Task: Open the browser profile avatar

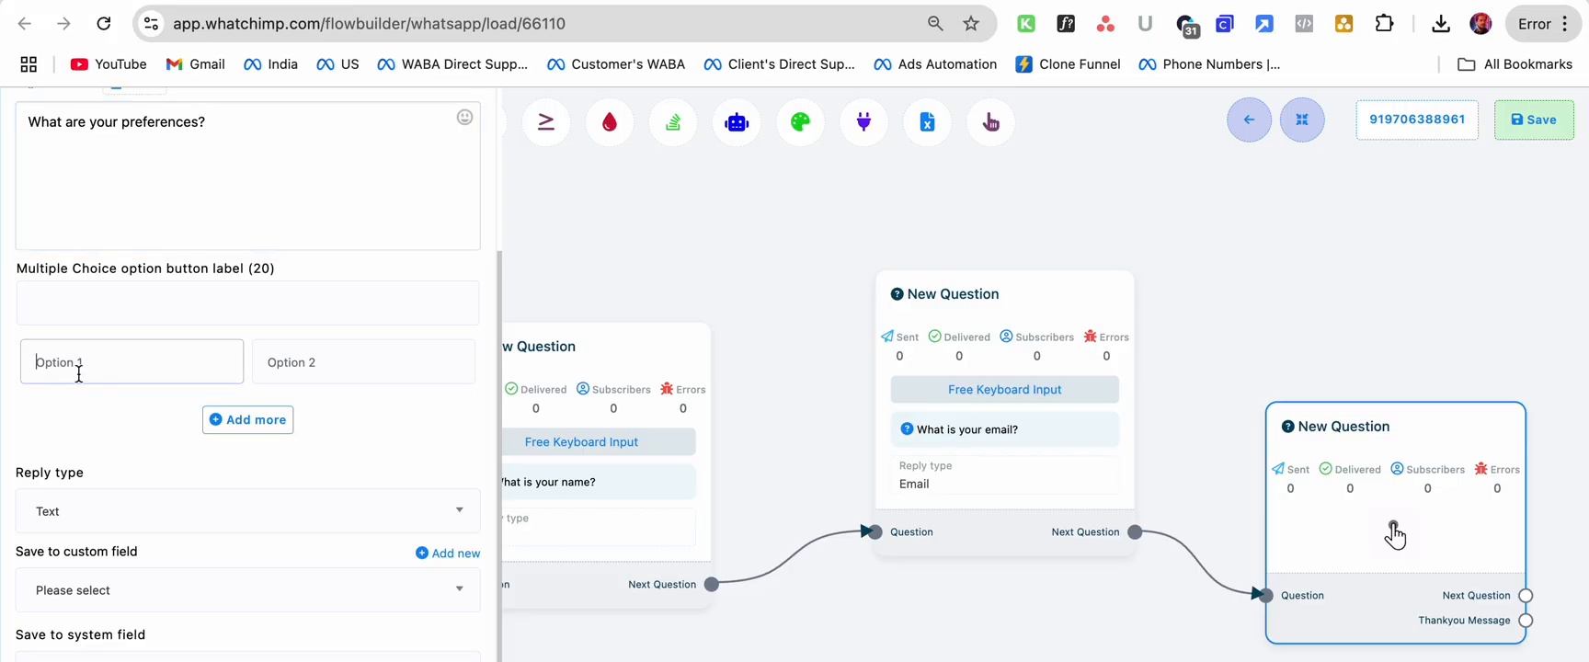Action: click(x=1480, y=24)
